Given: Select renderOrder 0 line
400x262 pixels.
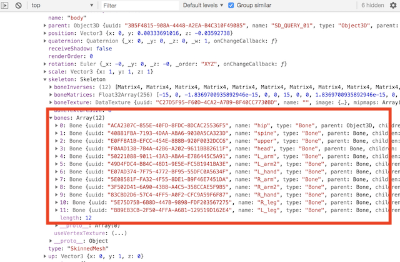Looking at the screenshot, I should (x=71, y=56).
